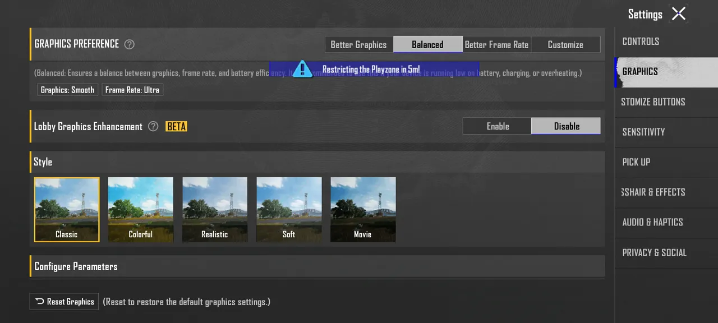The height and width of the screenshot is (323, 718).
Task: Close Settings with the X icon
Action: (x=679, y=14)
